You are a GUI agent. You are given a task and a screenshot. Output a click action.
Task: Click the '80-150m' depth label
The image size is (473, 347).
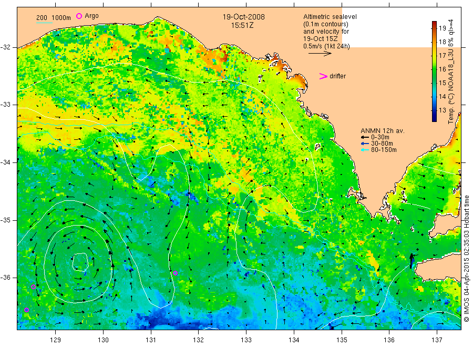[384, 150]
